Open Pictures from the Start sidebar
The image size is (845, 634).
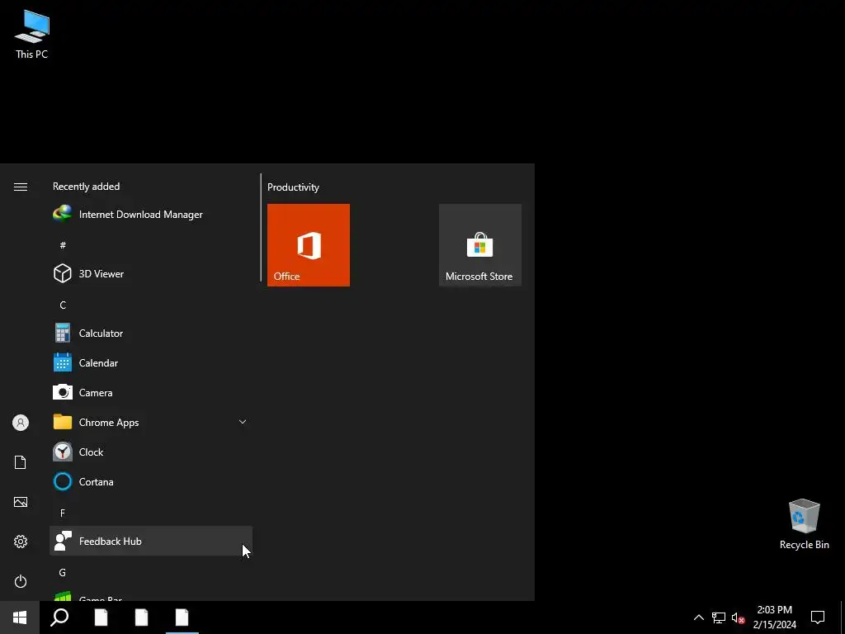coord(21,502)
